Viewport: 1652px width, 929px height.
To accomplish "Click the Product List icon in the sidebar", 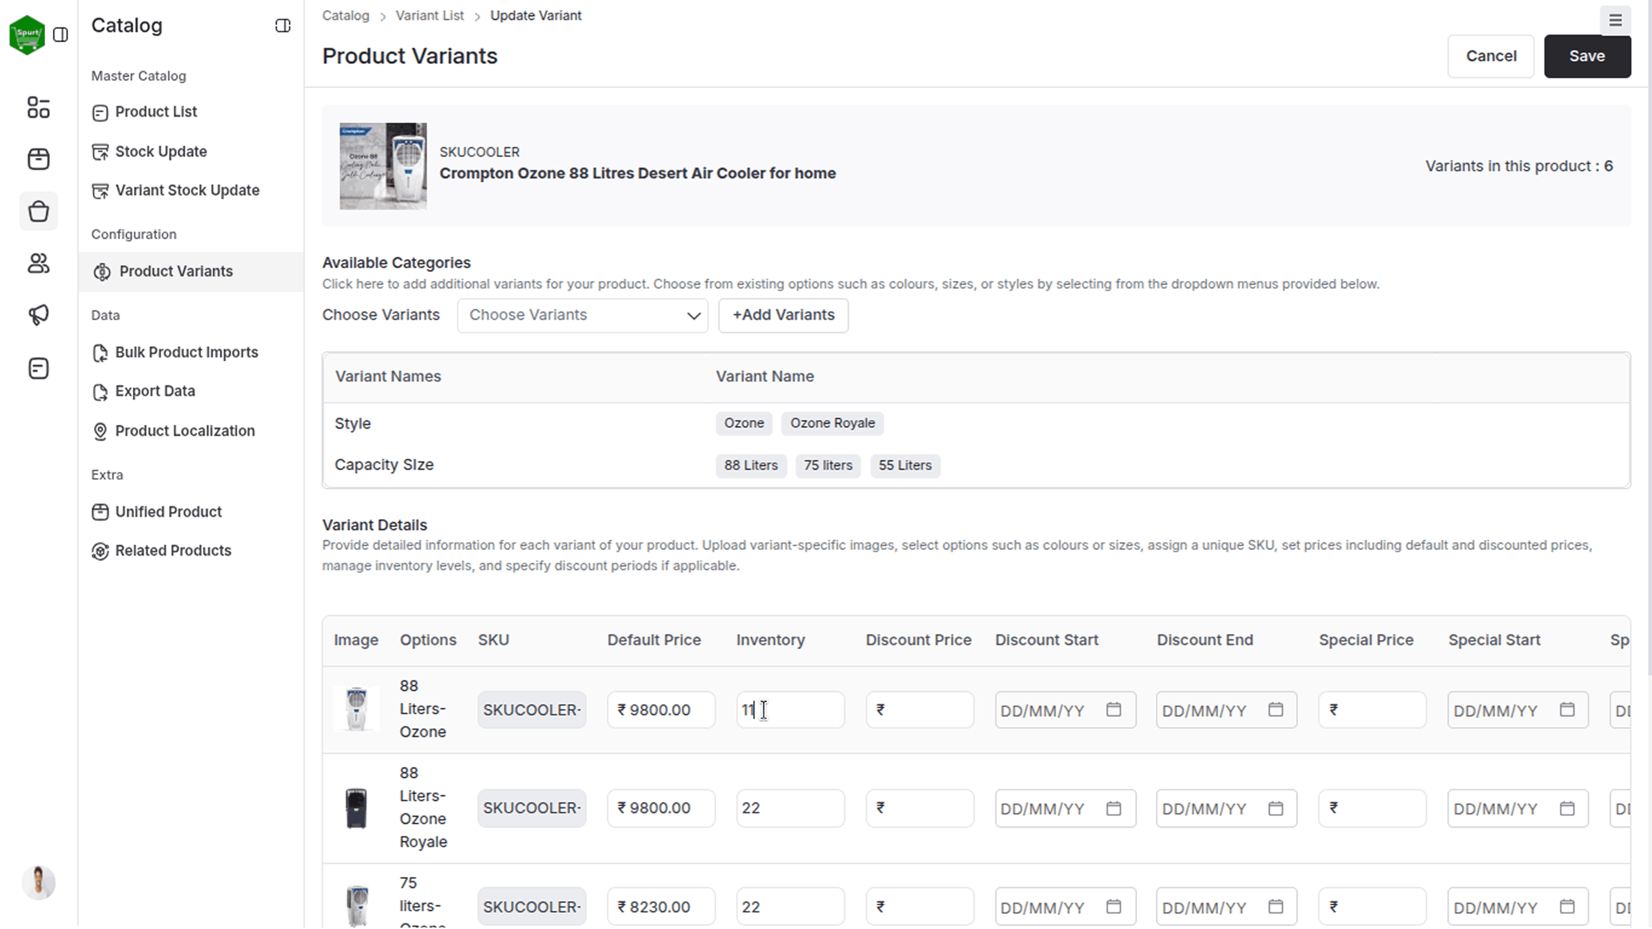I will pos(100,113).
